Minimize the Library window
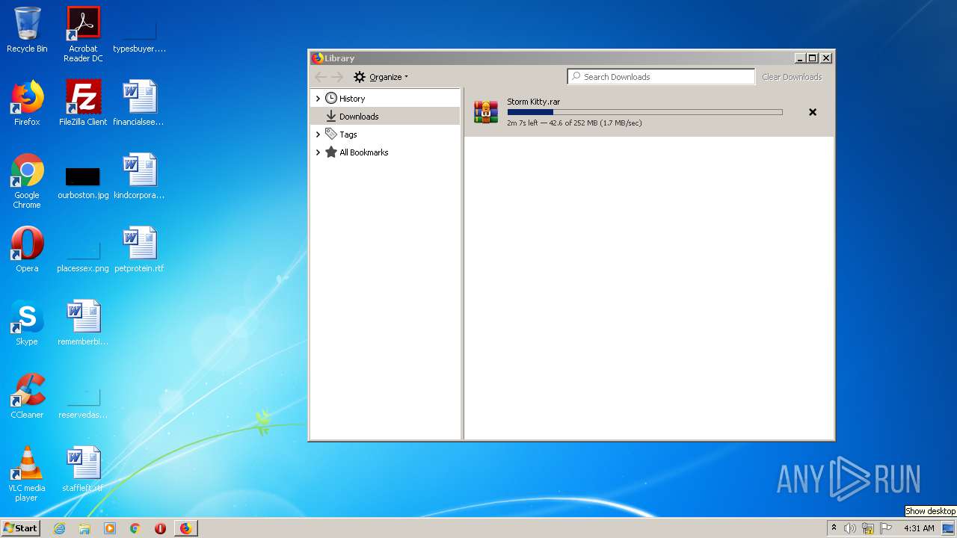The image size is (957, 538). coord(799,58)
